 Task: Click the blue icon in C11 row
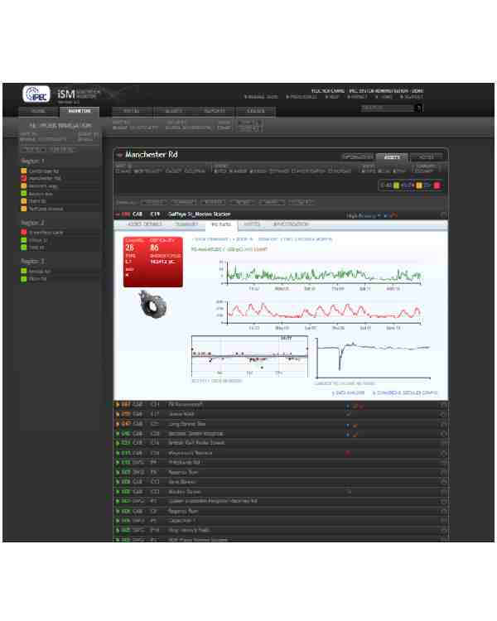click(348, 406)
